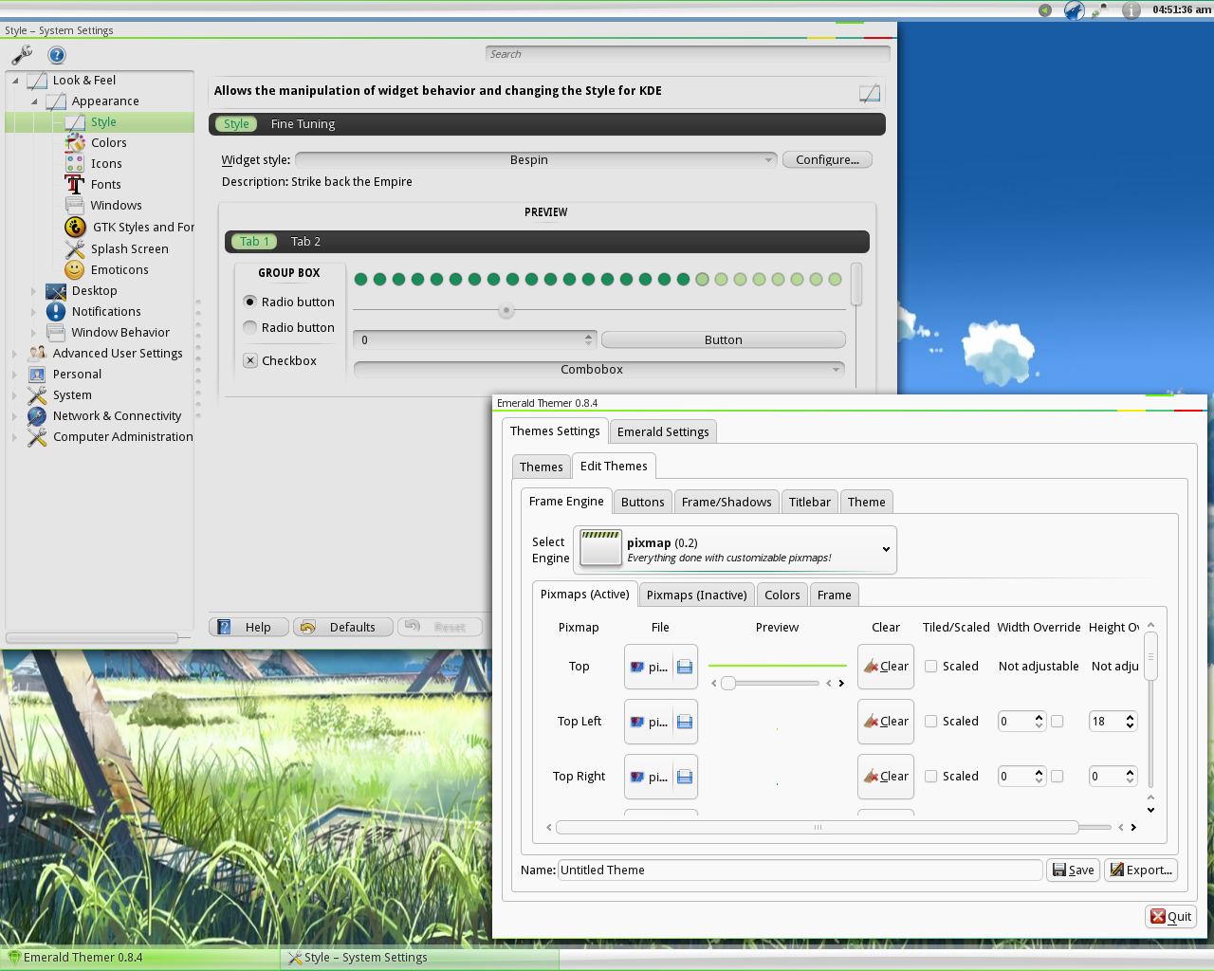Screen dimensions: 1214x971
Task: Open the Icons settings icon
Action: pyautogui.click(x=75, y=163)
